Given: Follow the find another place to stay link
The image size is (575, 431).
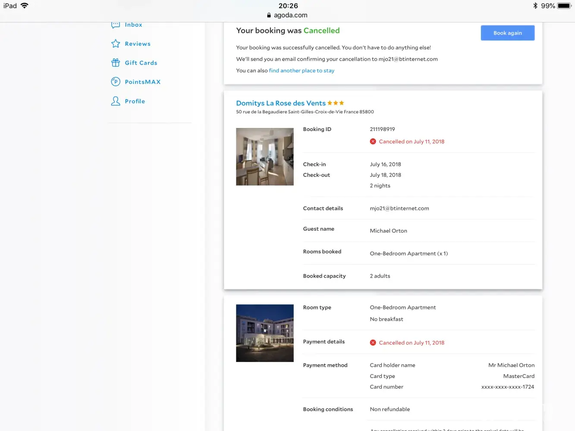Looking at the screenshot, I should click(x=302, y=71).
